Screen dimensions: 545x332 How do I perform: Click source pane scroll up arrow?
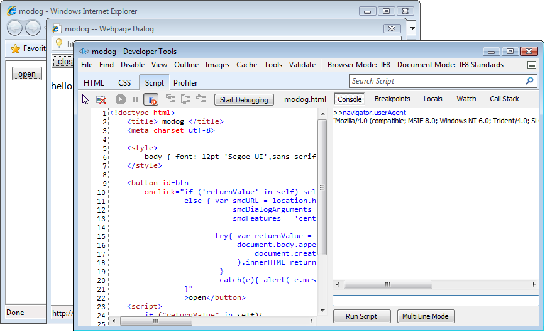322,113
